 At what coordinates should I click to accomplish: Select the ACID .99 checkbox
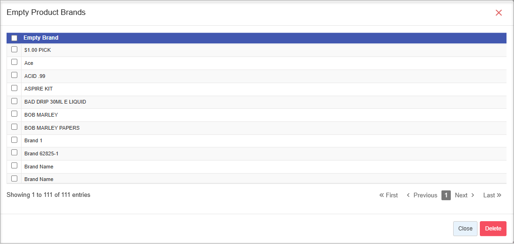click(x=14, y=75)
